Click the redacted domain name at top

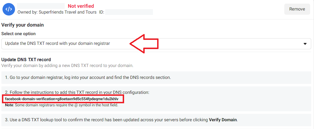(x=41, y=6)
